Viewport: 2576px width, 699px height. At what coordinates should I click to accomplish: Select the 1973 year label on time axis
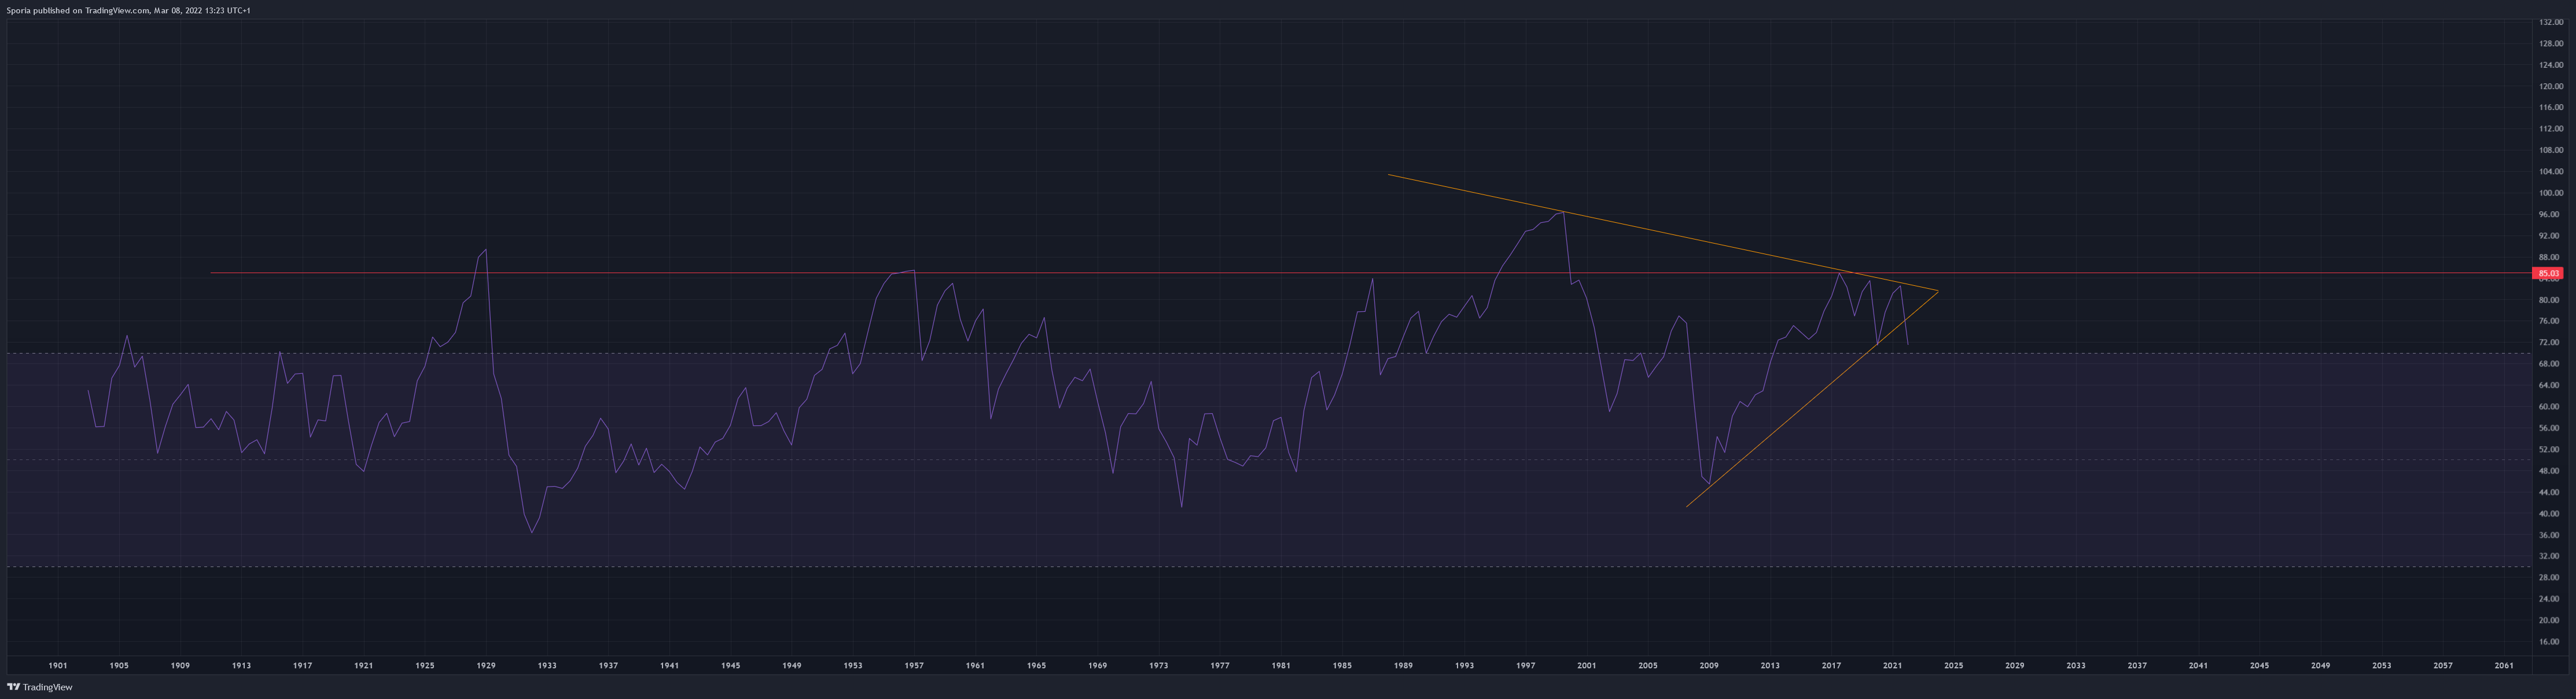(x=1158, y=665)
